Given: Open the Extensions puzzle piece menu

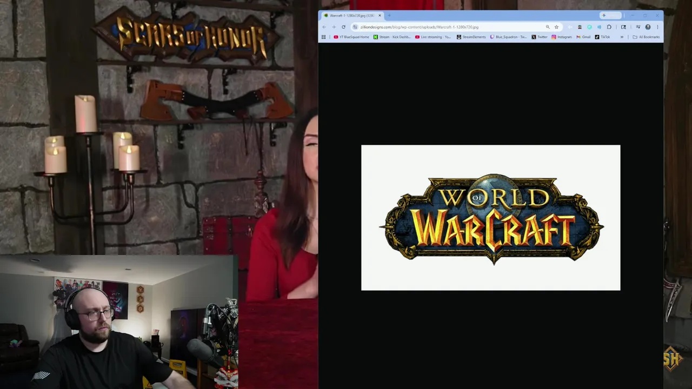Looking at the screenshot, I should pyautogui.click(x=609, y=27).
